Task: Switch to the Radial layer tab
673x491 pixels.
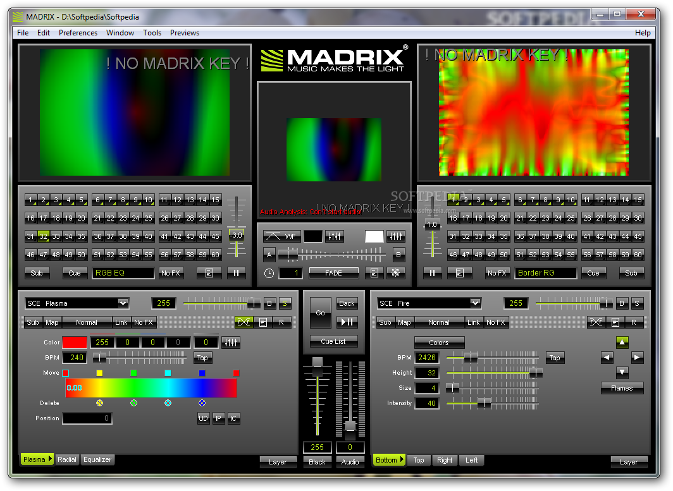Action: [67, 459]
